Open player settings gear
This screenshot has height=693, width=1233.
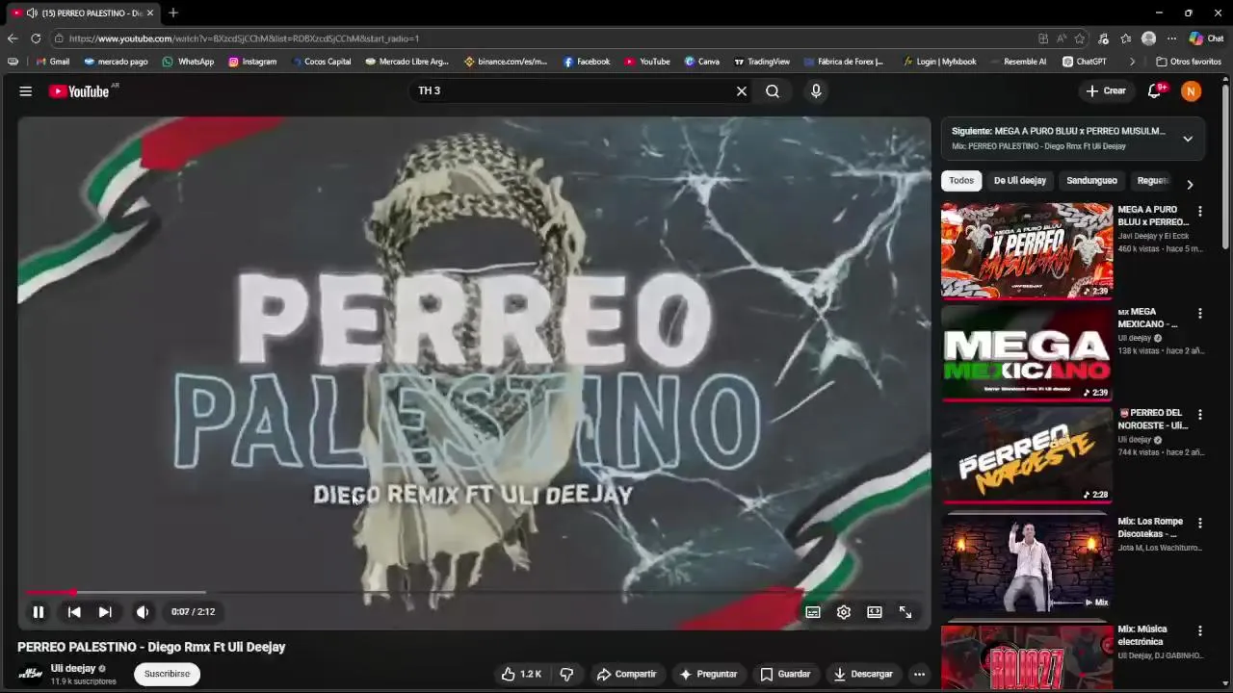pos(844,612)
